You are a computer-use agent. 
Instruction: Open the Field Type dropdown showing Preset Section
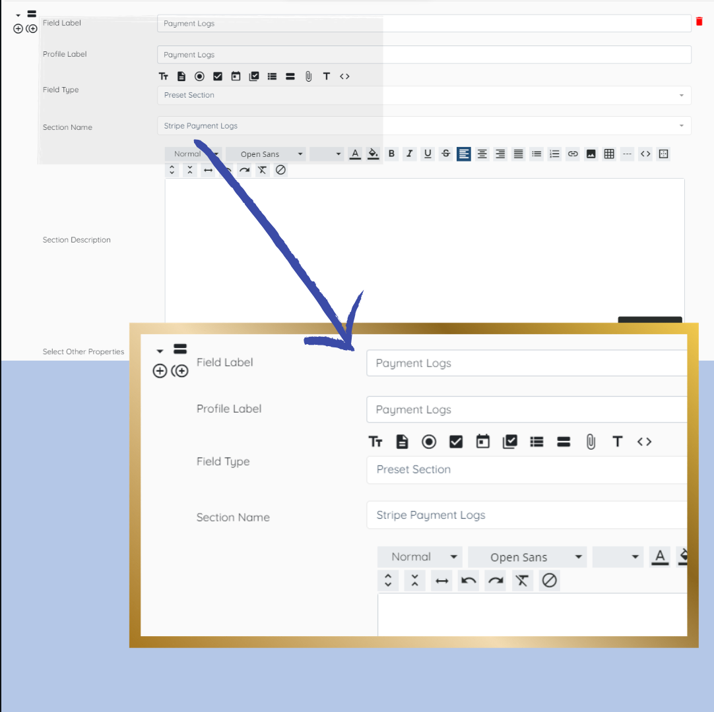pos(424,95)
